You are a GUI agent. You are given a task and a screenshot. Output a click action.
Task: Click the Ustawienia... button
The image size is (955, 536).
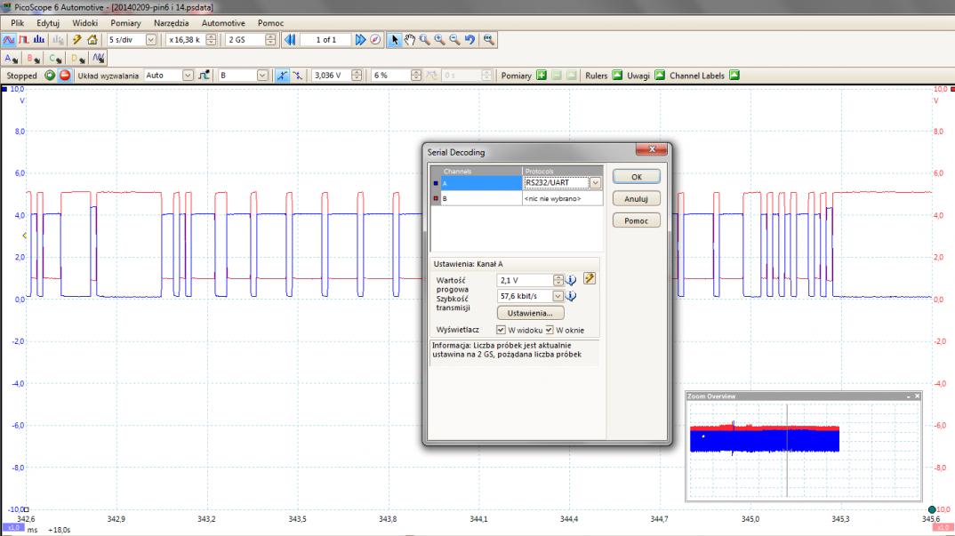(530, 313)
